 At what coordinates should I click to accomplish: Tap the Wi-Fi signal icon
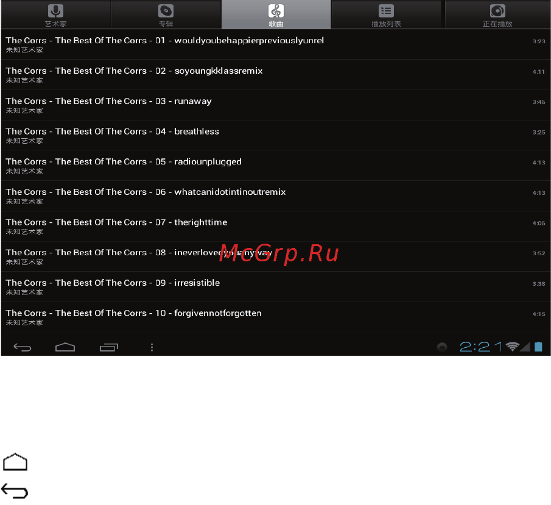point(513,347)
